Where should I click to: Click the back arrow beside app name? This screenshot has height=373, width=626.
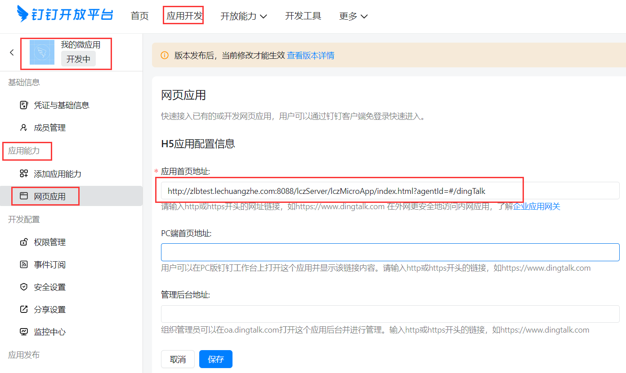click(12, 53)
